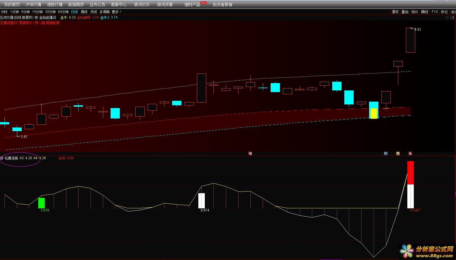Click 标记 mark button

tap(444, 12)
